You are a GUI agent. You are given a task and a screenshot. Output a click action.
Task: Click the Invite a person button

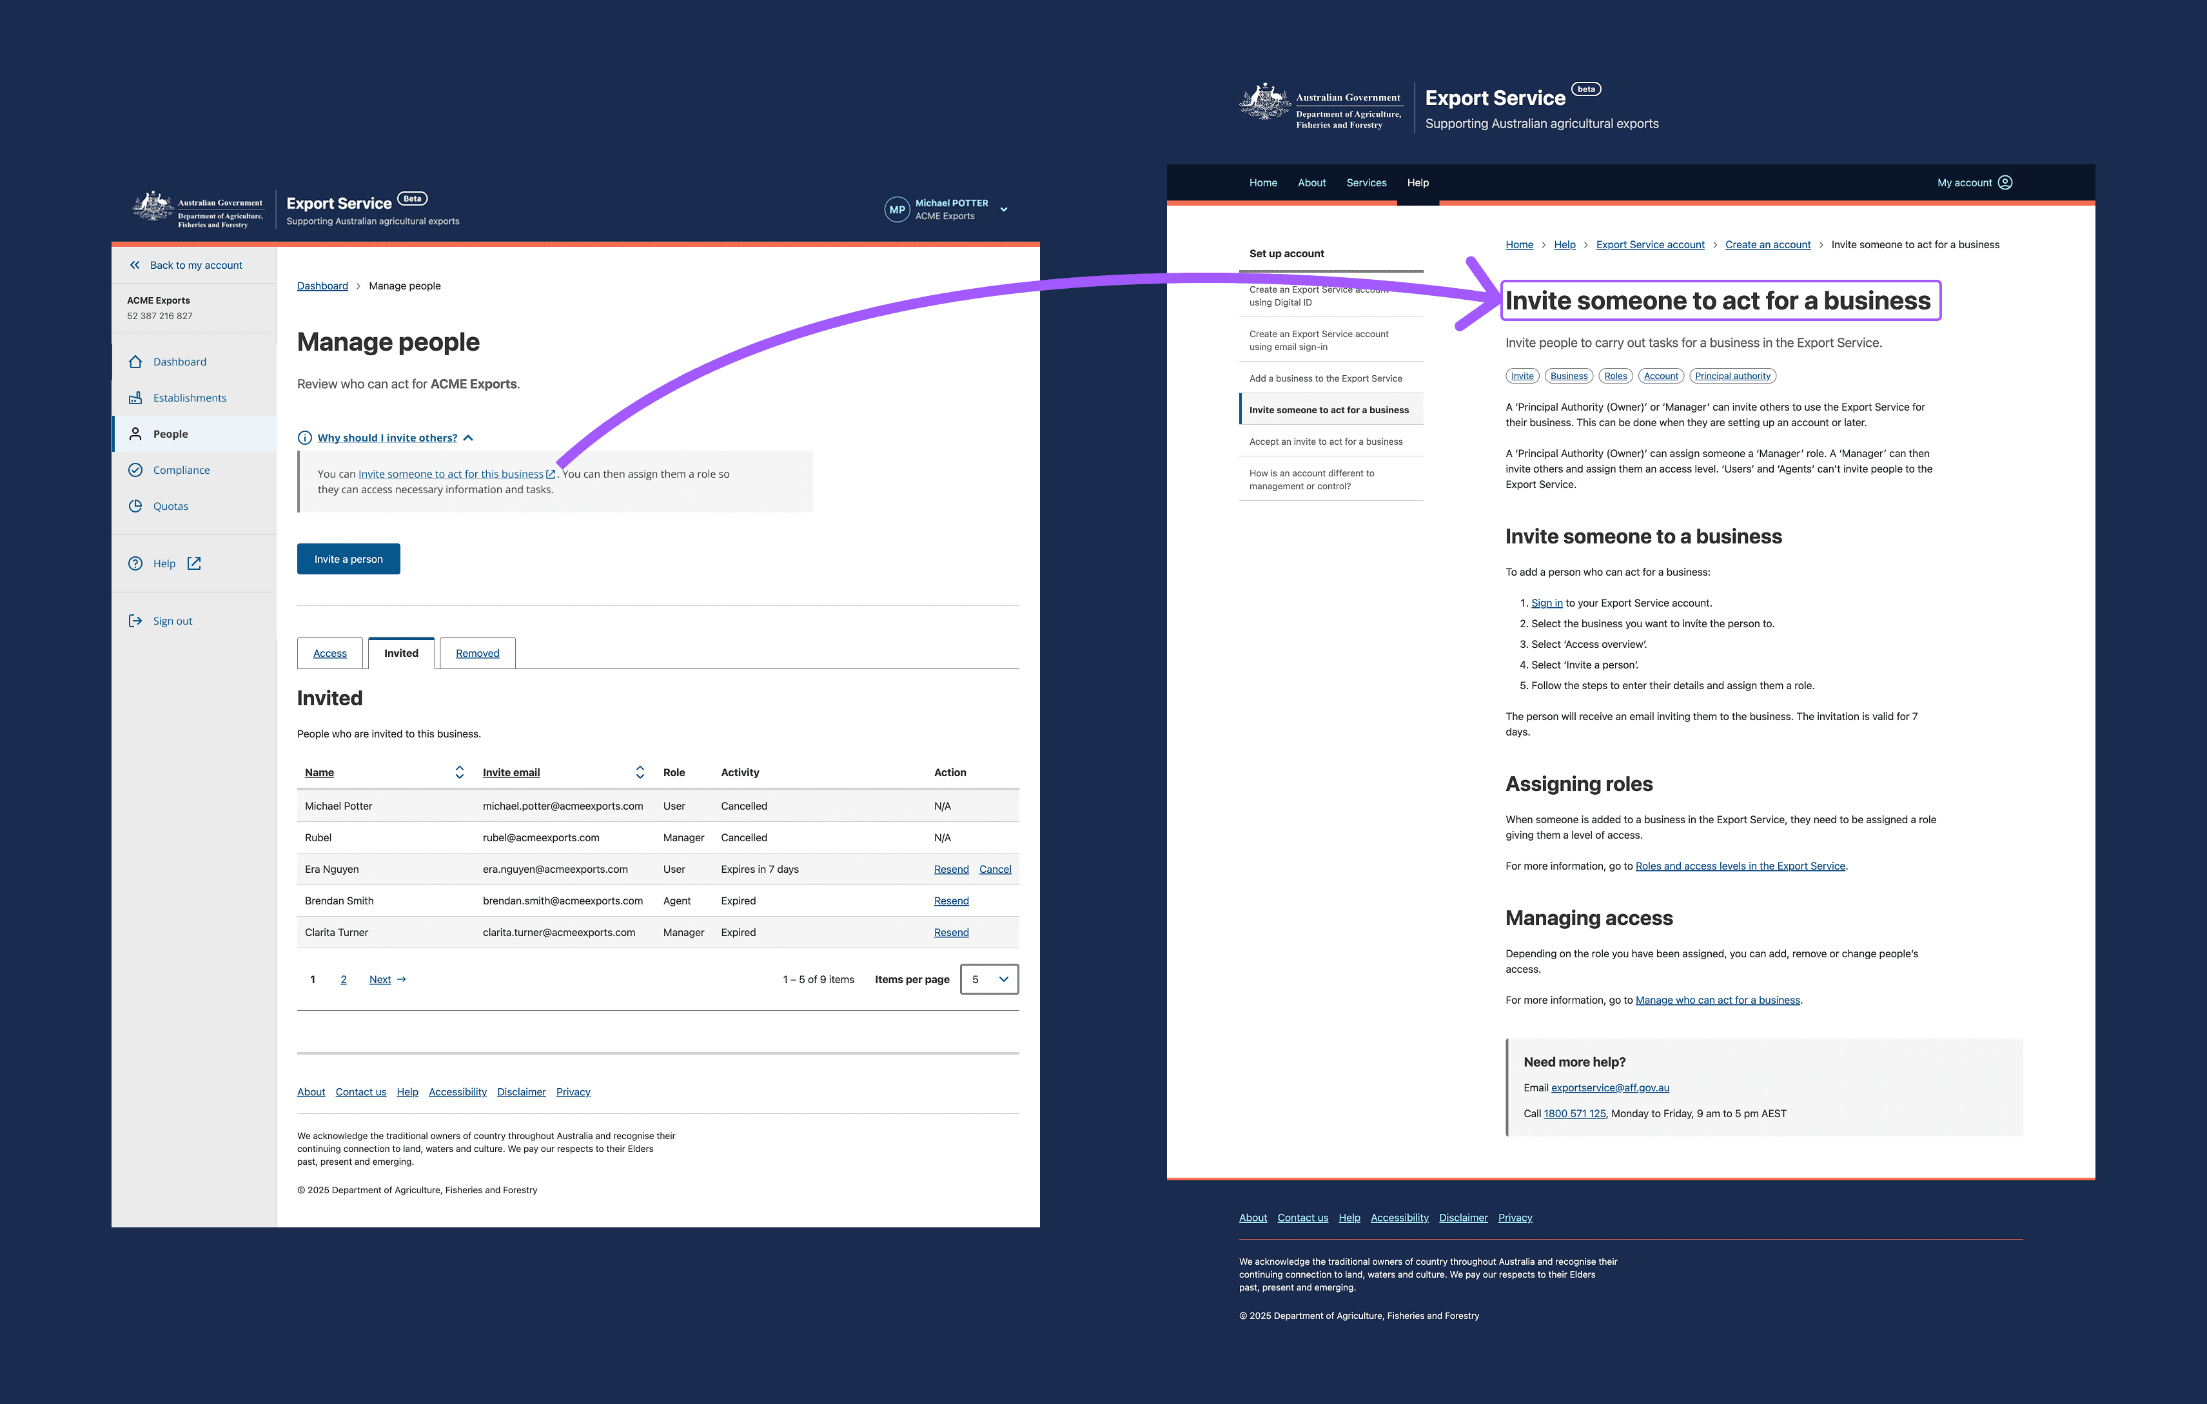(x=348, y=558)
